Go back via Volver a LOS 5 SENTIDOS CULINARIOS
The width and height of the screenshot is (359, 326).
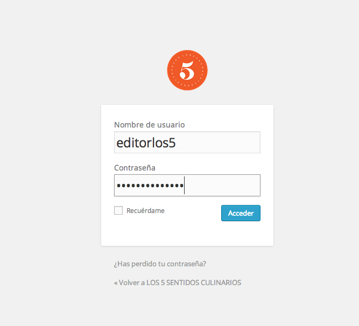point(178,282)
